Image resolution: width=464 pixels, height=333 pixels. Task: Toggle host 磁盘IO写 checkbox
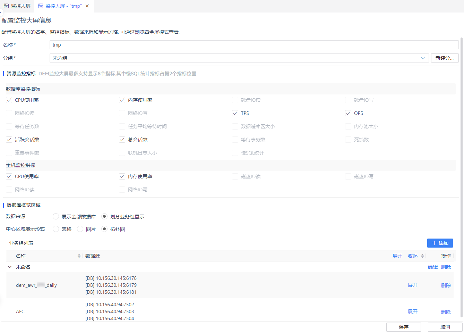348,176
